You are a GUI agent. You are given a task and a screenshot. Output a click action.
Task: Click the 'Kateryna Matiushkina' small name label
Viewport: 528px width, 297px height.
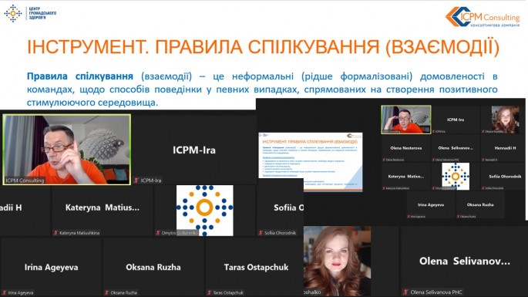(79, 233)
